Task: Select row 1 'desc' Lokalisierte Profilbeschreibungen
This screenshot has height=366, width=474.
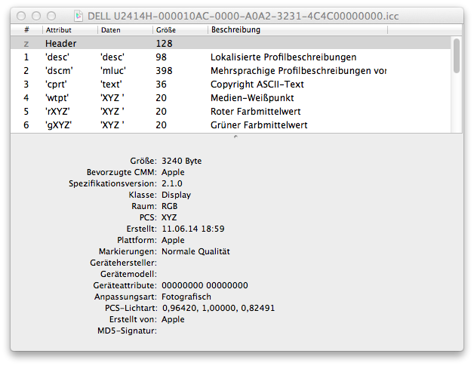Action: (231, 57)
